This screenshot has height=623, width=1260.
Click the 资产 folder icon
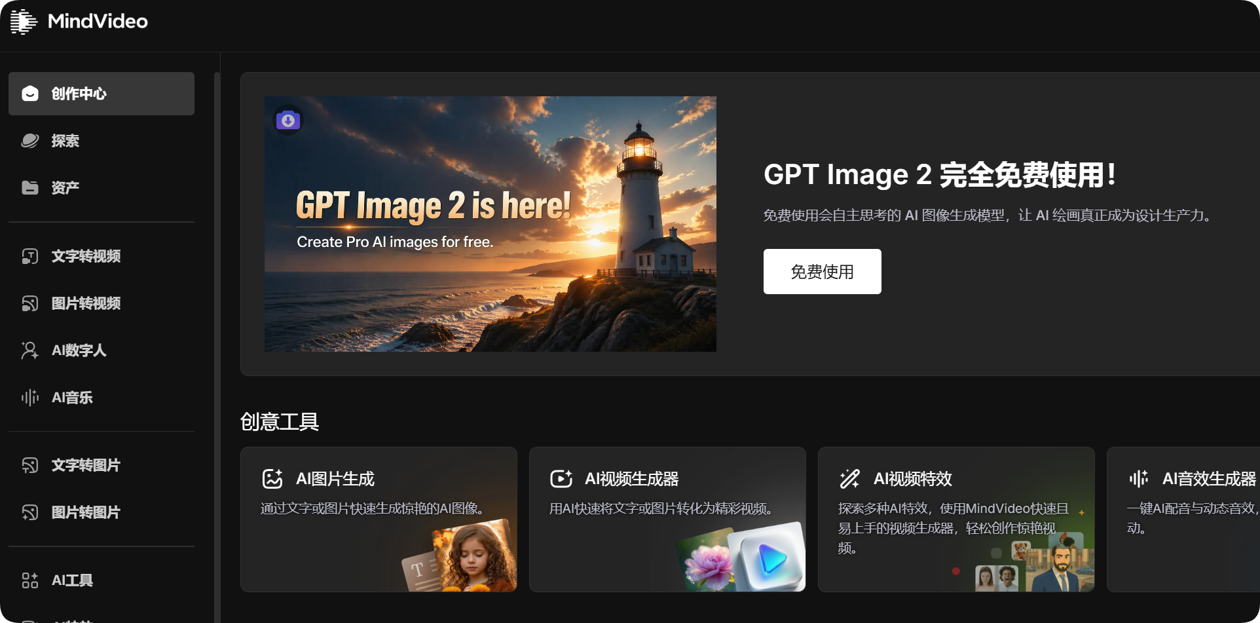click(30, 188)
